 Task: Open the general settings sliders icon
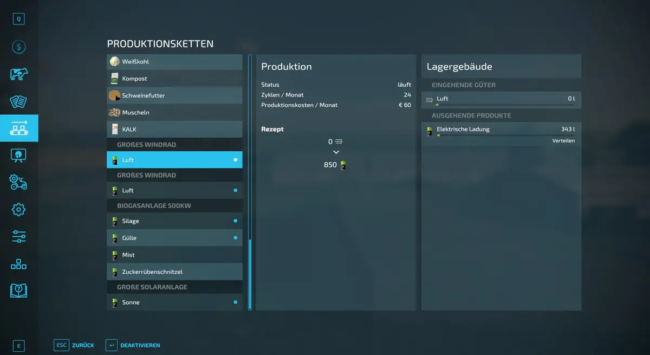pos(18,237)
